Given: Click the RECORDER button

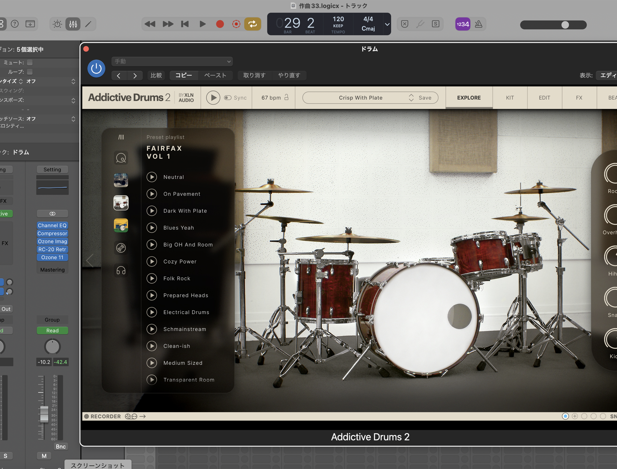Looking at the screenshot, I should 103,417.
